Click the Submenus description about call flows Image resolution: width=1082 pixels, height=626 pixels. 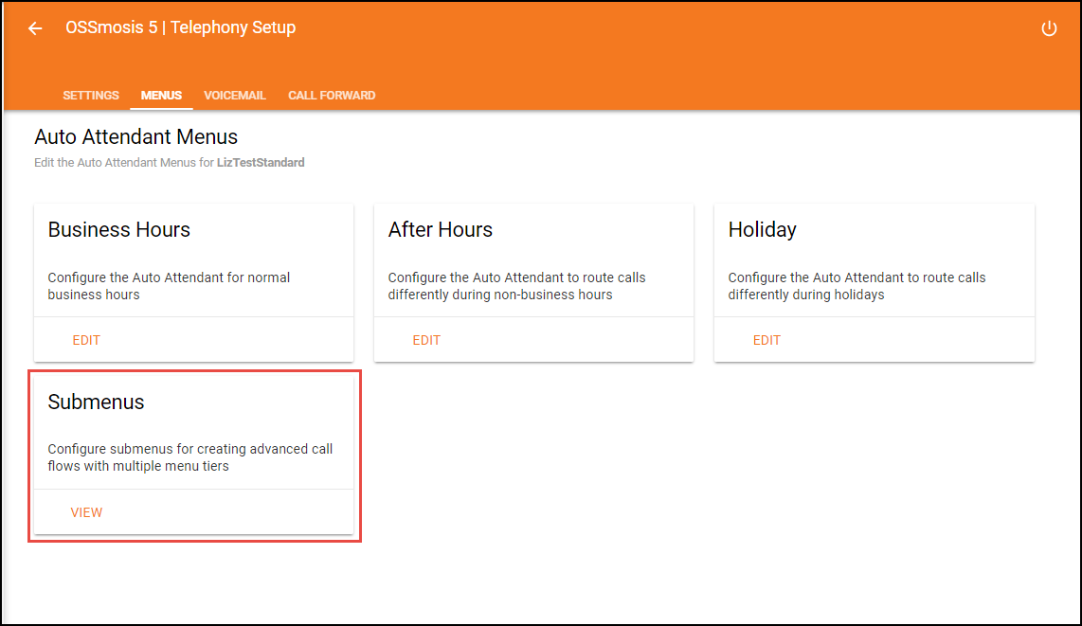pyautogui.click(x=189, y=457)
